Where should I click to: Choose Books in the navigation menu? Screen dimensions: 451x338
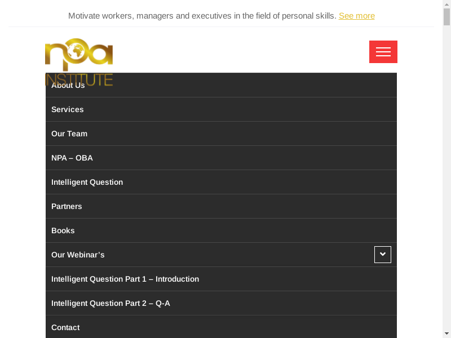pos(63,230)
